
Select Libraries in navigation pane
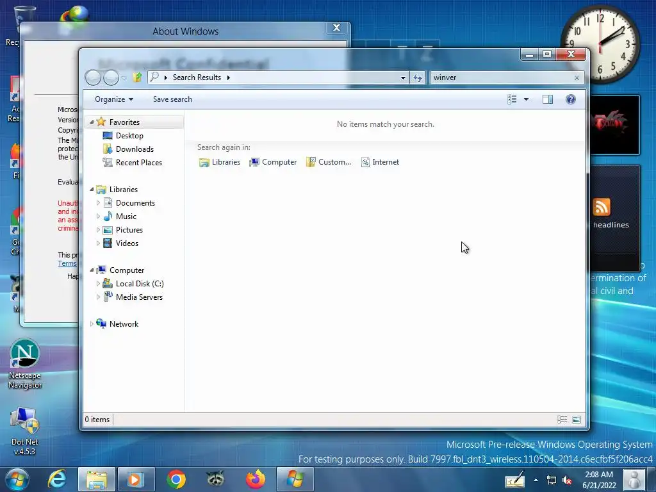[124, 190]
